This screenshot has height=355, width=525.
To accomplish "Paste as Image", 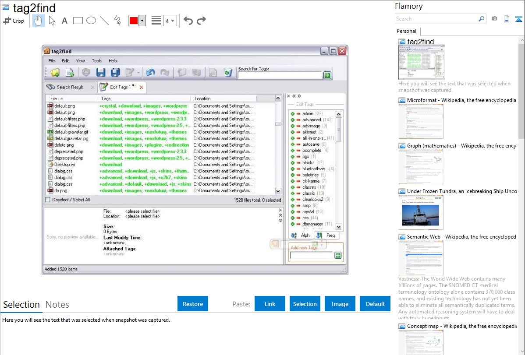I will click(340, 304).
